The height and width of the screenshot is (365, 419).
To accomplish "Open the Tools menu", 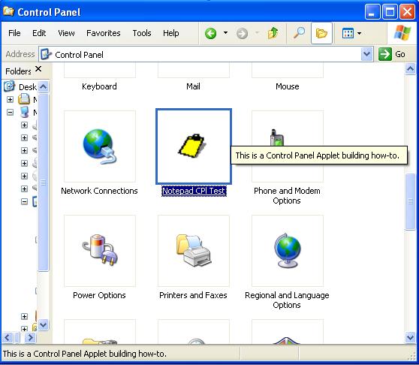I will pyautogui.click(x=142, y=33).
